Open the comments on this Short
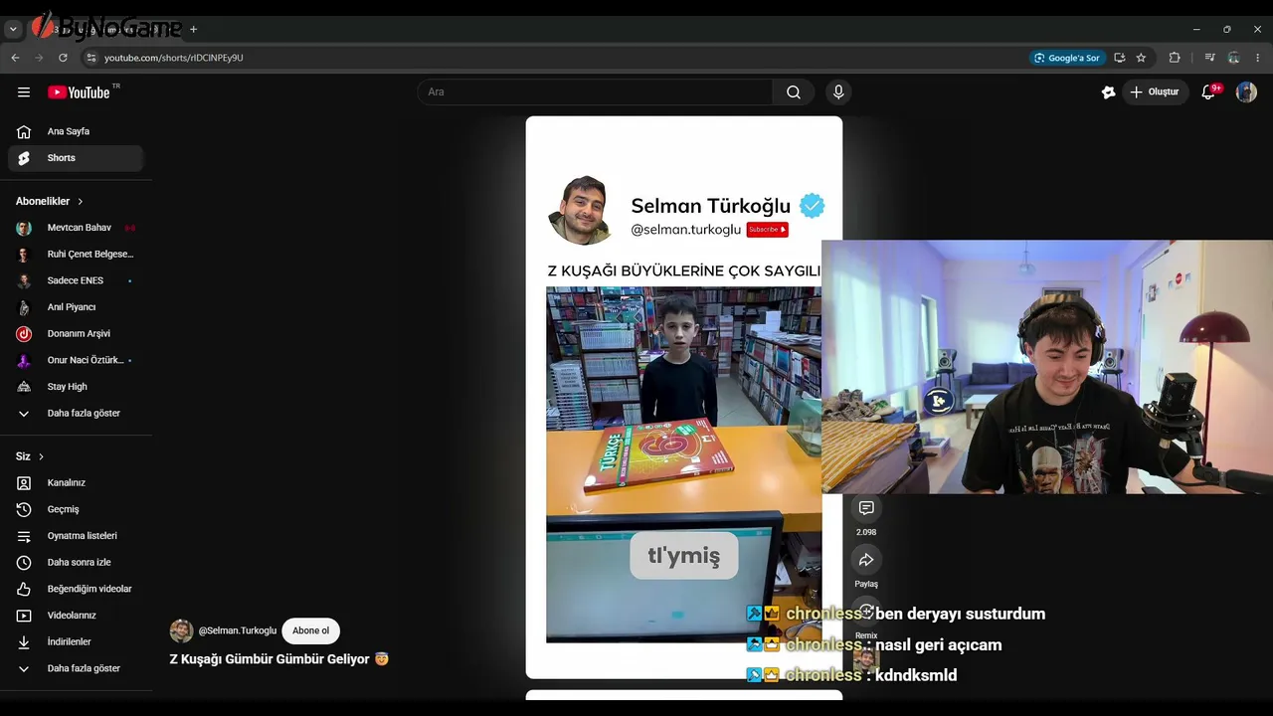Viewport: 1273px width, 716px height. point(866,508)
